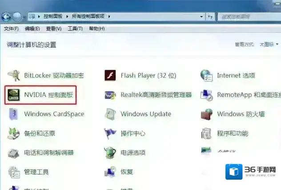Click the NVIDIA 控制面板 text link
281x190 pixels.
coord(48,95)
